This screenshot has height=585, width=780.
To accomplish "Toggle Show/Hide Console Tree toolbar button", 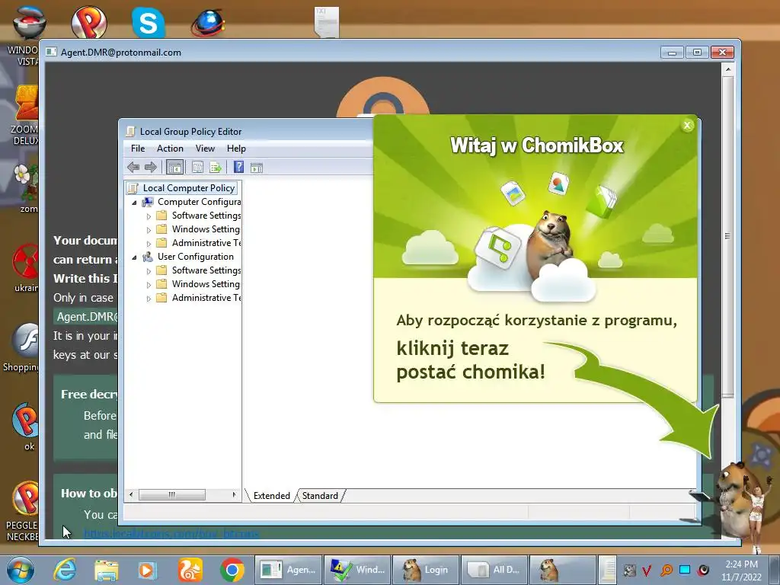I will [174, 167].
